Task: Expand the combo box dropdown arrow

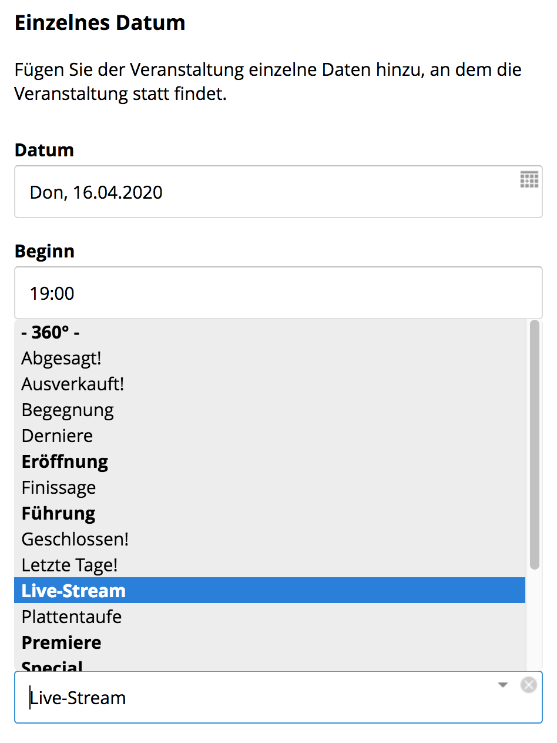Action: click(x=502, y=685)
